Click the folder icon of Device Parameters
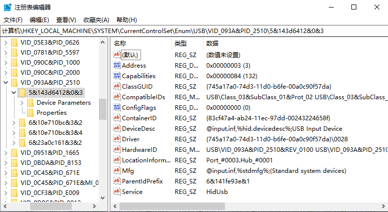This screenshot has width=388, height=212. pos(30,103)
